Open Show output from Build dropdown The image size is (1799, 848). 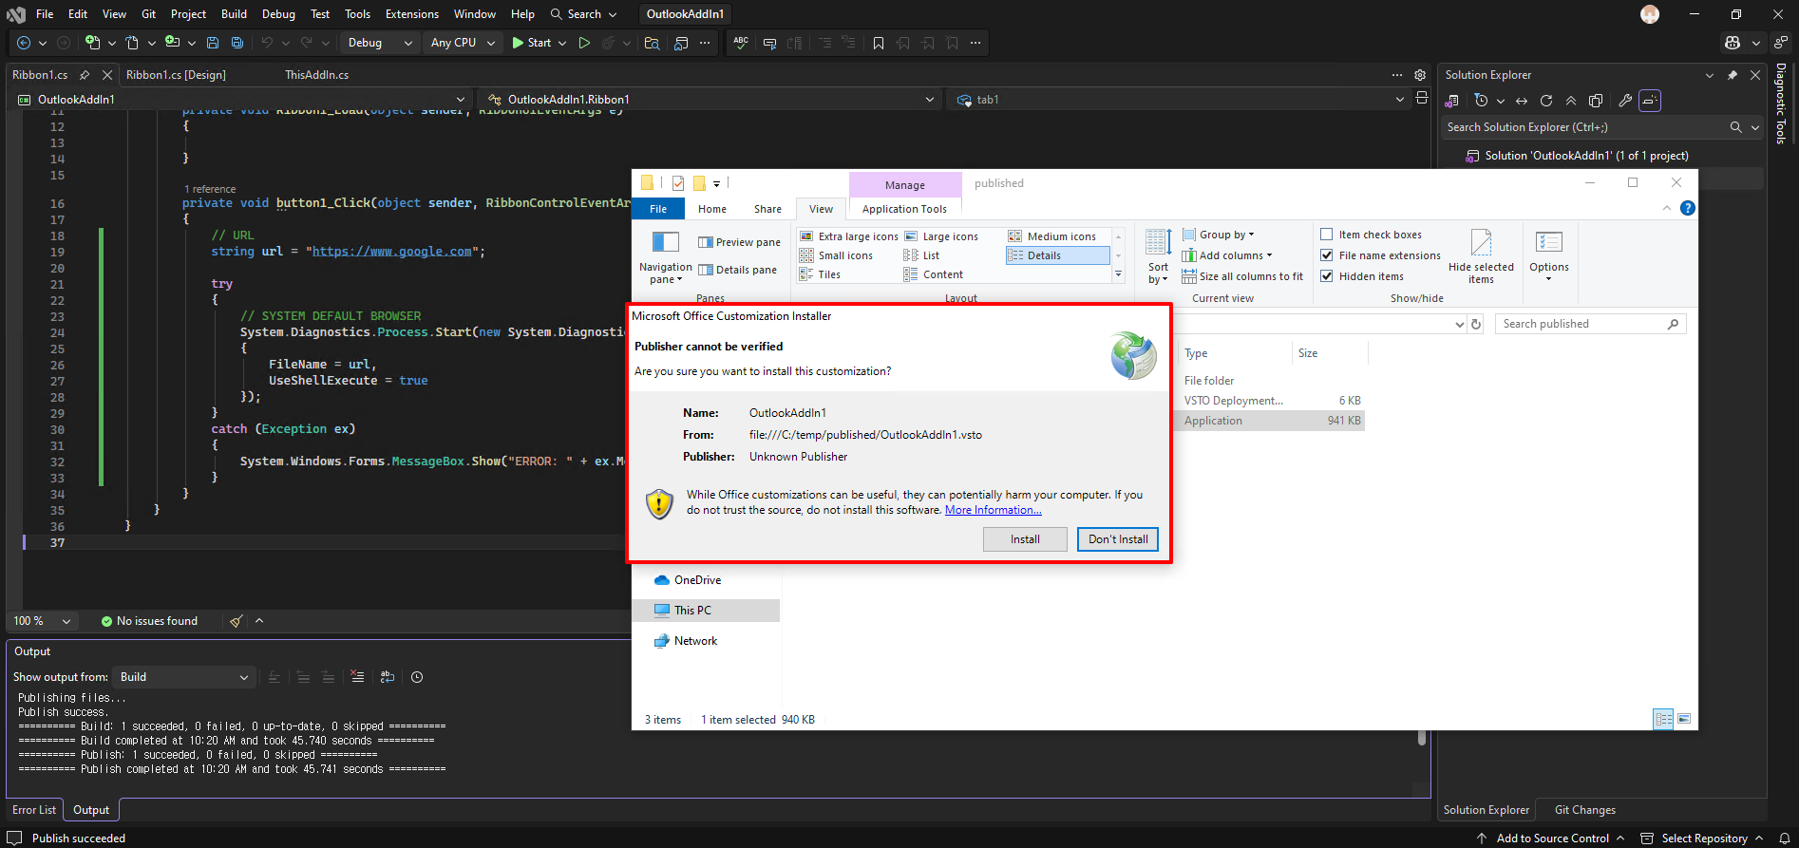click(x=183, y=677)
